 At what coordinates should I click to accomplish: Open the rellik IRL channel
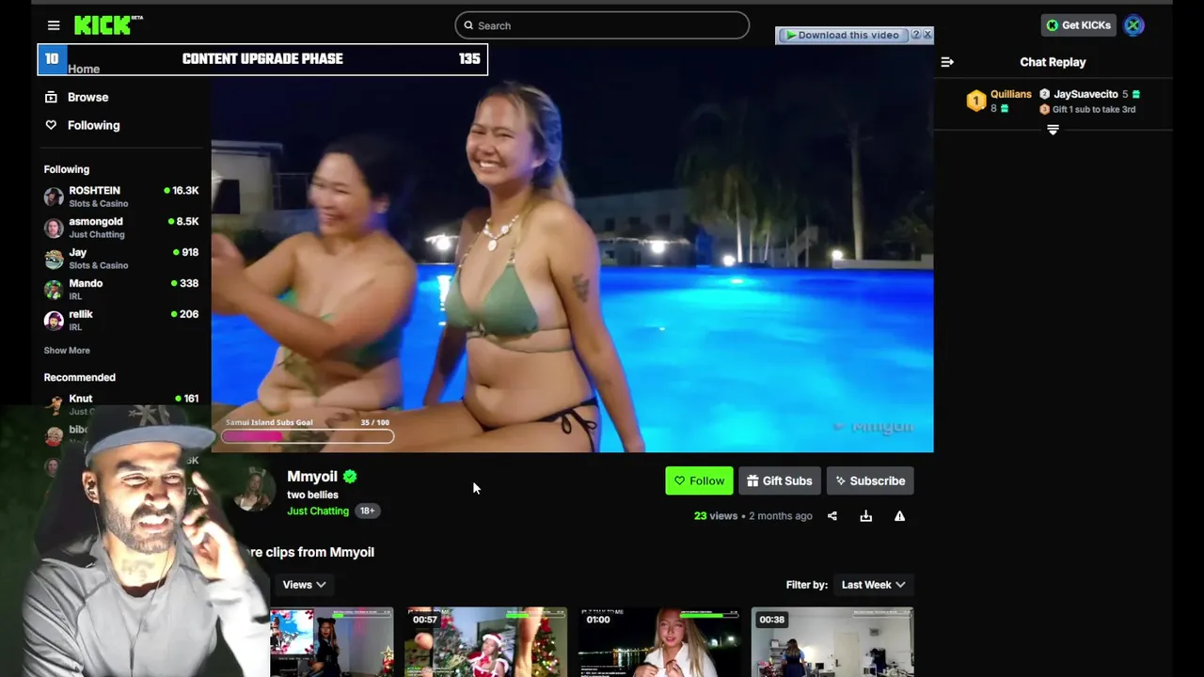121,321
